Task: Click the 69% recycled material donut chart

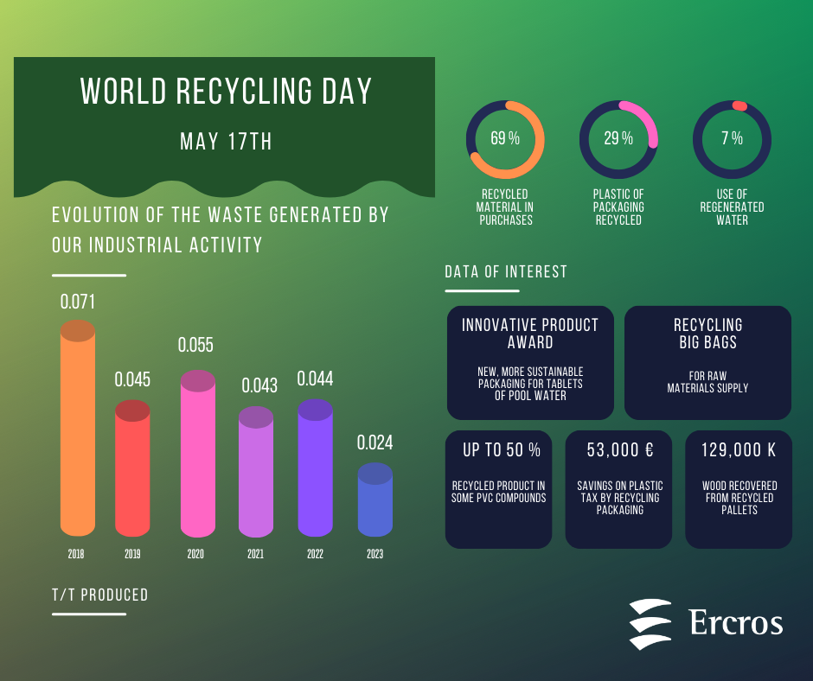Action: click(x=505, y=140)
